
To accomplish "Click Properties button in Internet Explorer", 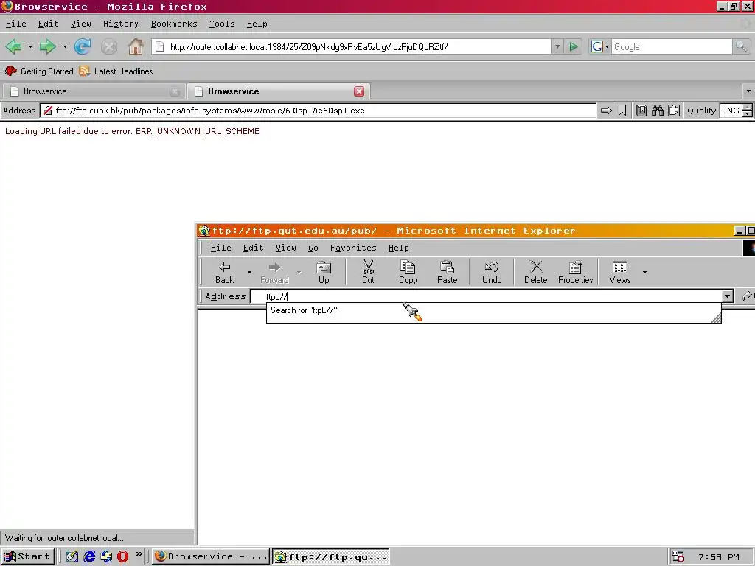I will [x=575, y=273].
